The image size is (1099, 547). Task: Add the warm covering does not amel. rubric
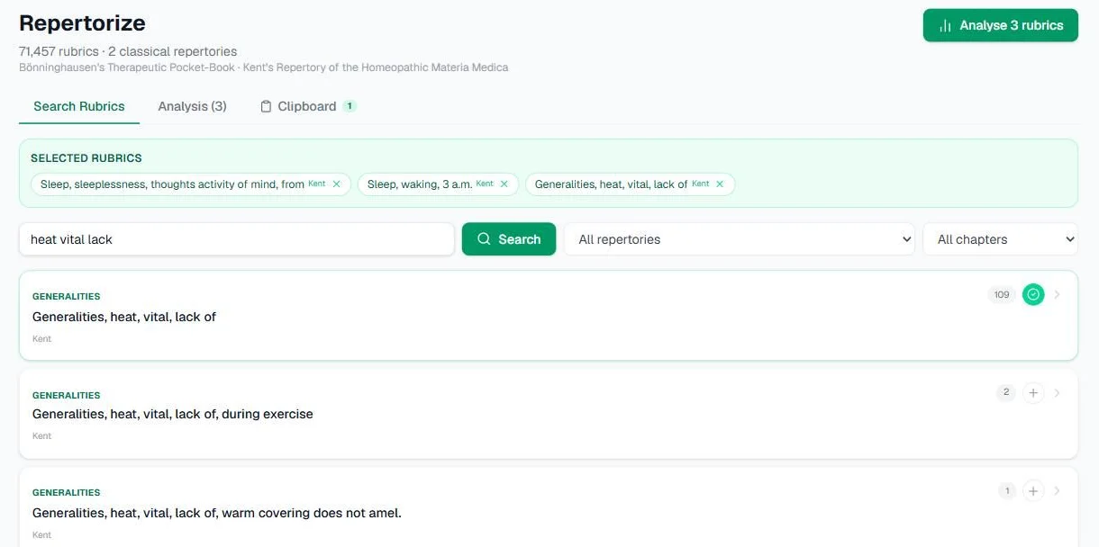[1033, 491]
